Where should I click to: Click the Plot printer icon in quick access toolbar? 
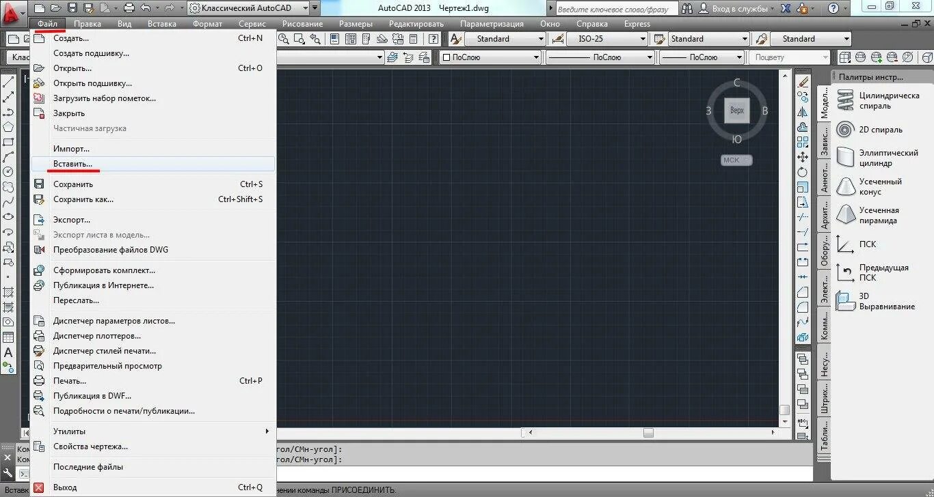pyautogui.click(x=129, y=8)
